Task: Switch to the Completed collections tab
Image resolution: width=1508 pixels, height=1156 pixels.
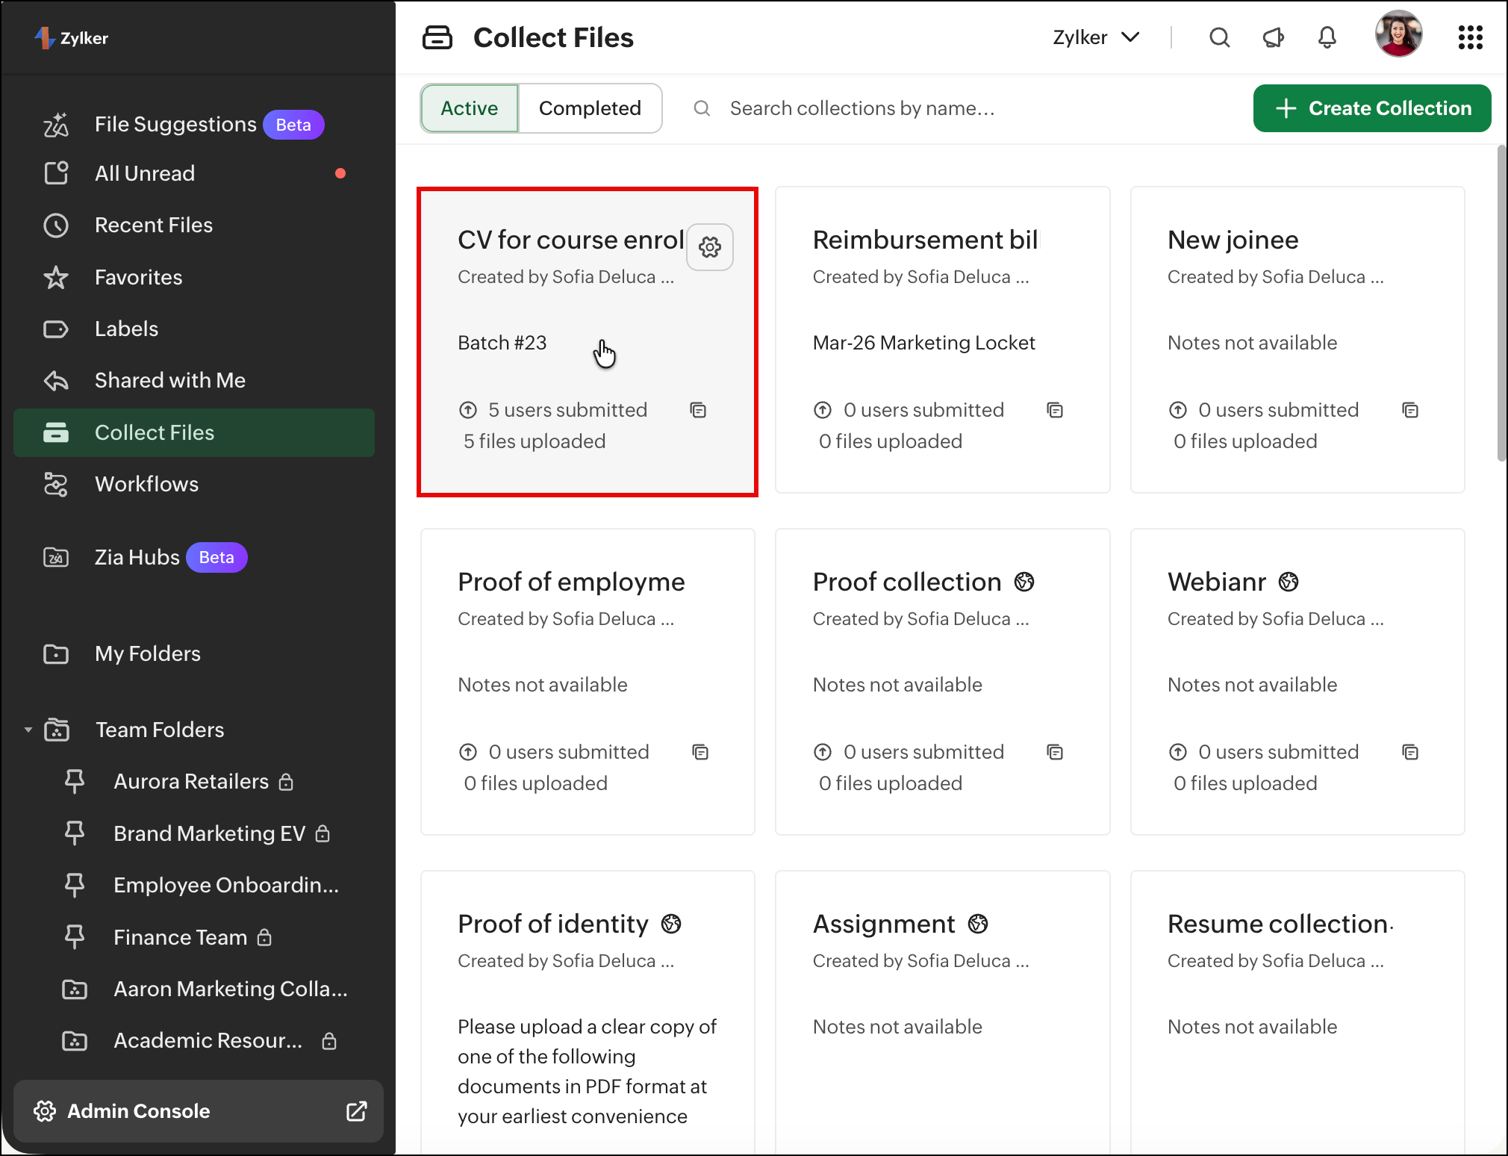Action: click(590, 108)
